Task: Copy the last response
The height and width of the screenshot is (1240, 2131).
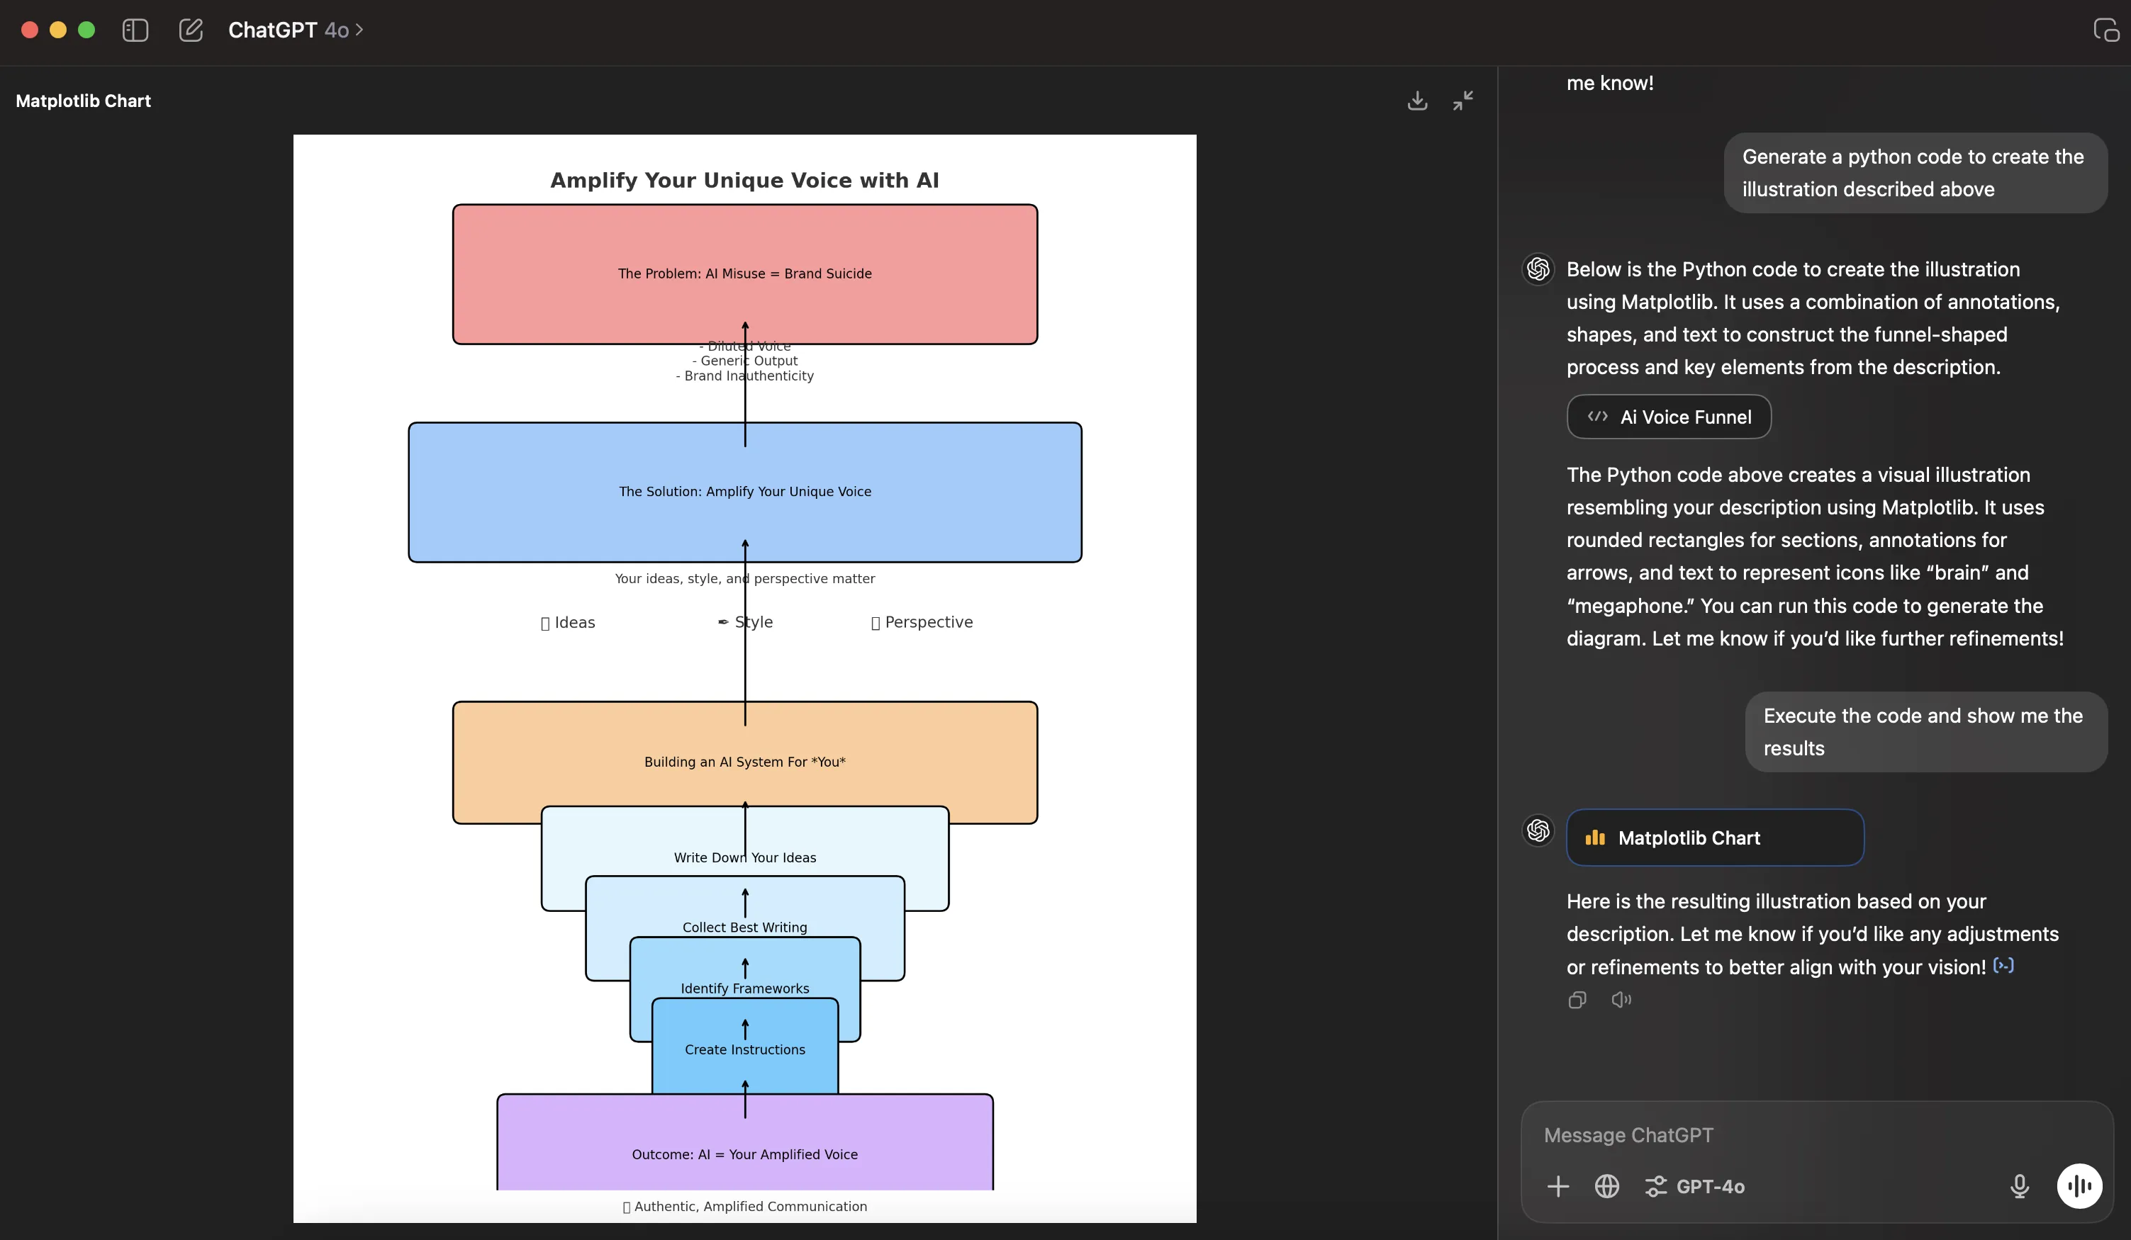Action: pyautogui.click(x=1577, y=1000)
